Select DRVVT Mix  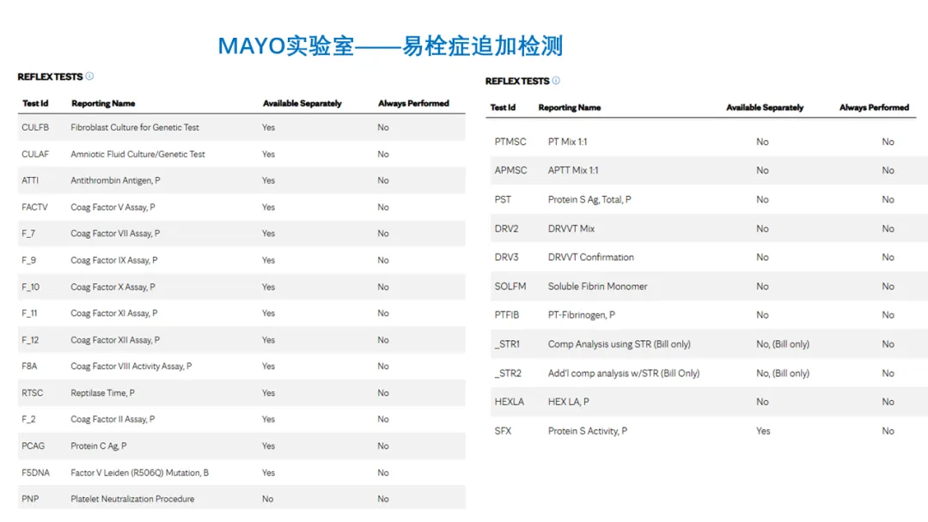pyautogui.click(x=571, y=228)
